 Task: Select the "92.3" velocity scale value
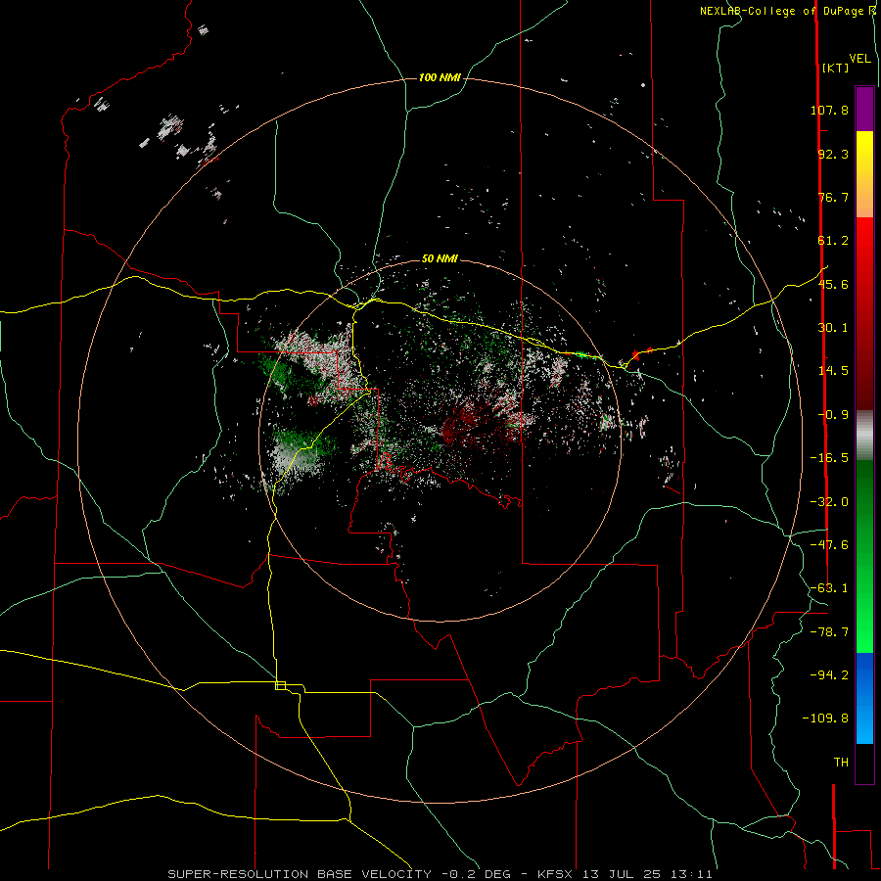pos(833,154)
